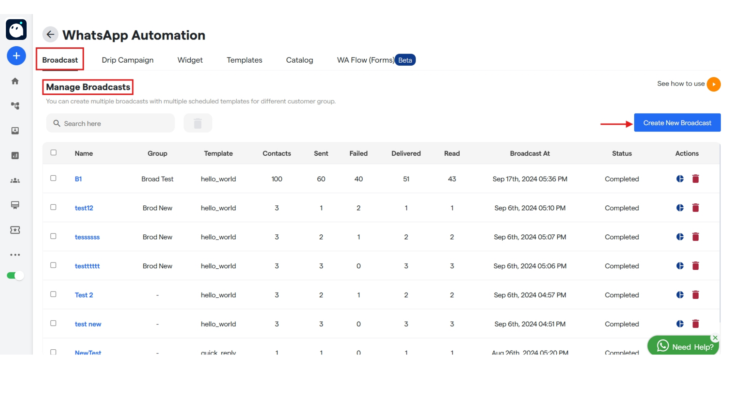
Task: View analytics chart for testttttt
Action: (x=680, y=266)
